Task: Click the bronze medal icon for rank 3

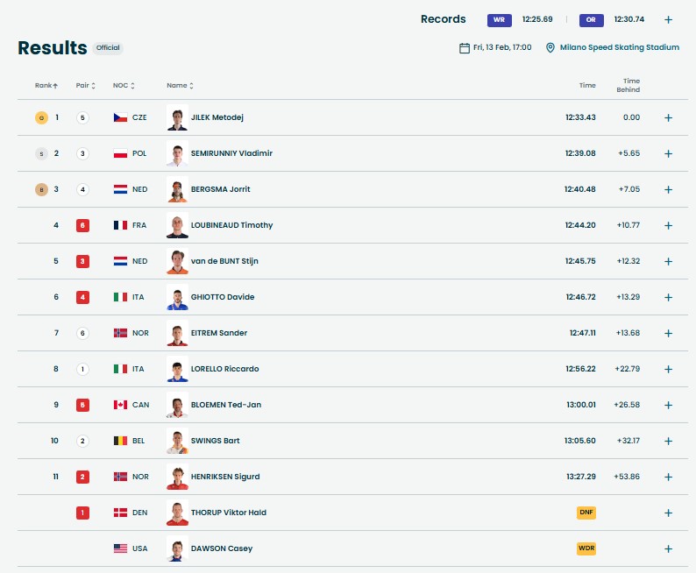Action: [x=40, y=189]
